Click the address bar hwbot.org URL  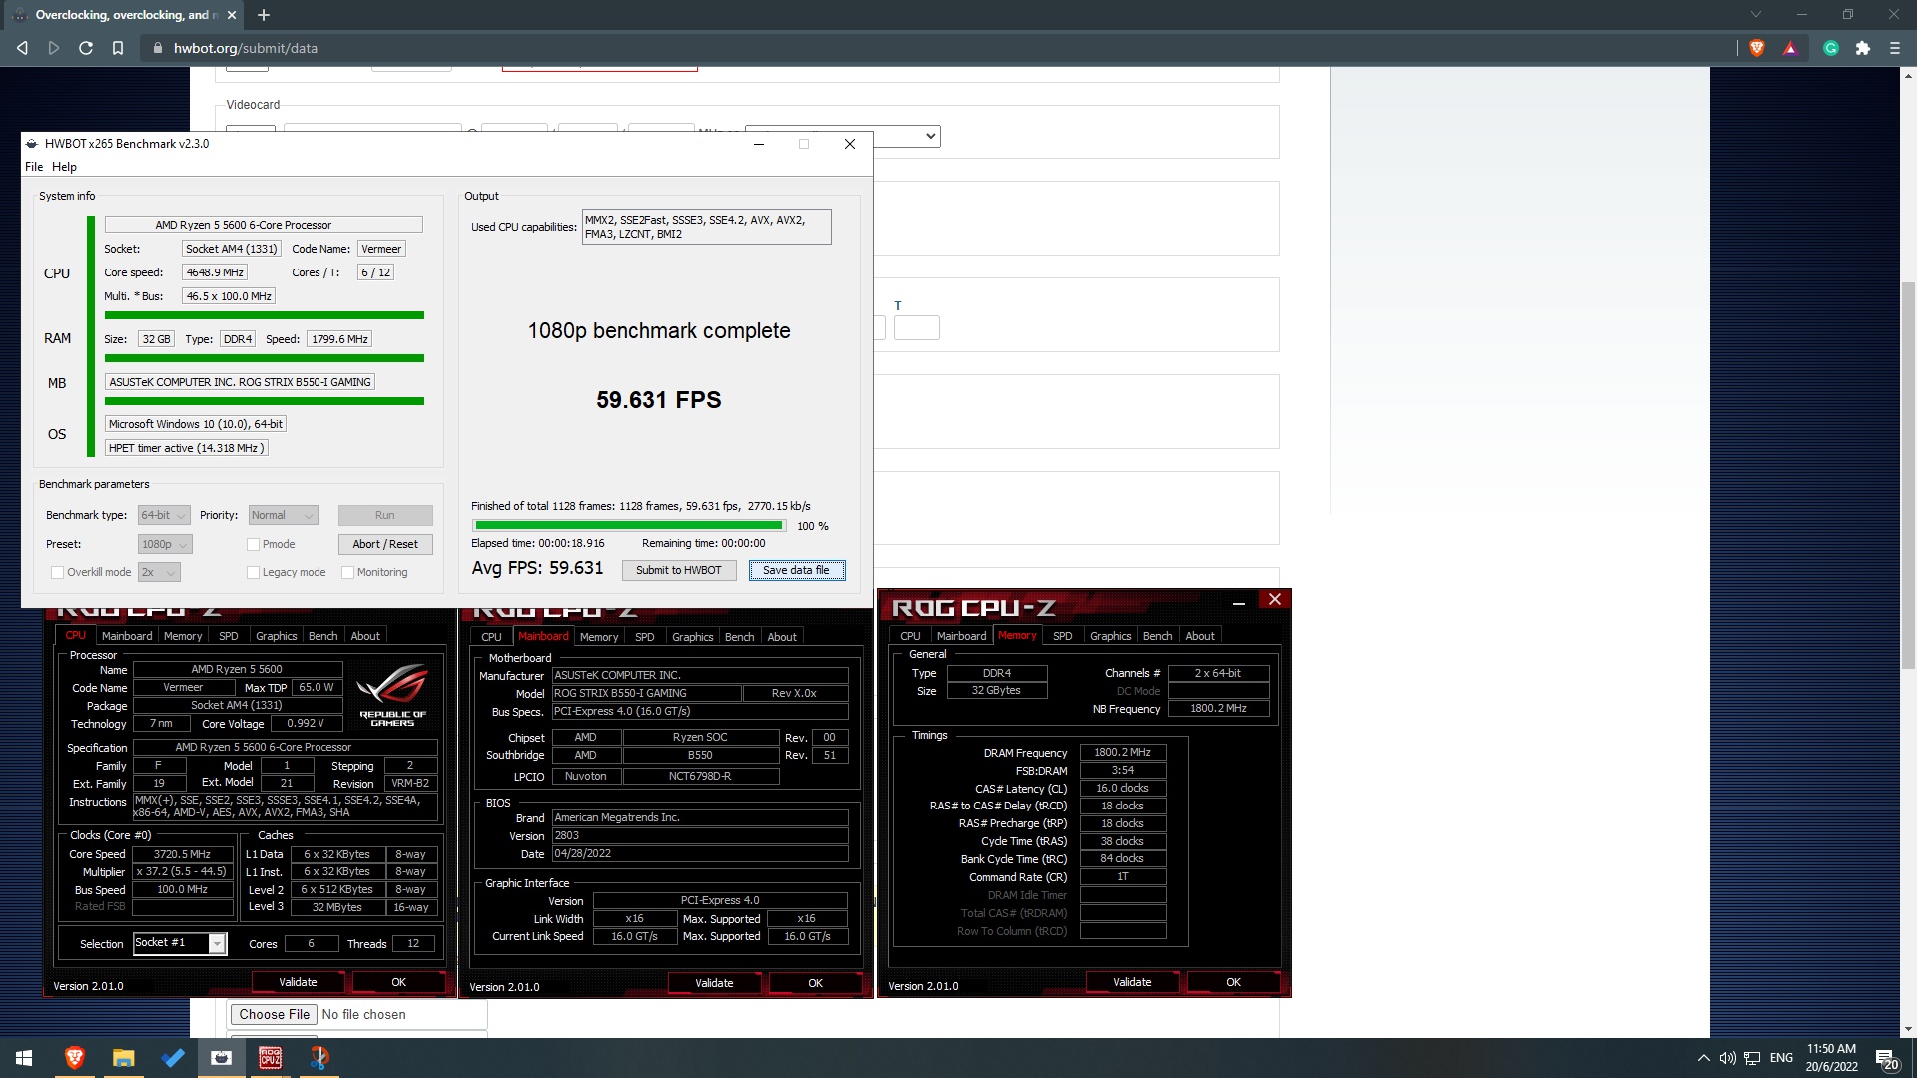click(x=246, y=48)
